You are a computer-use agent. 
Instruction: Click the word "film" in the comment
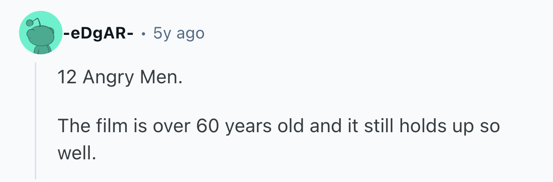tap(111, 126)
